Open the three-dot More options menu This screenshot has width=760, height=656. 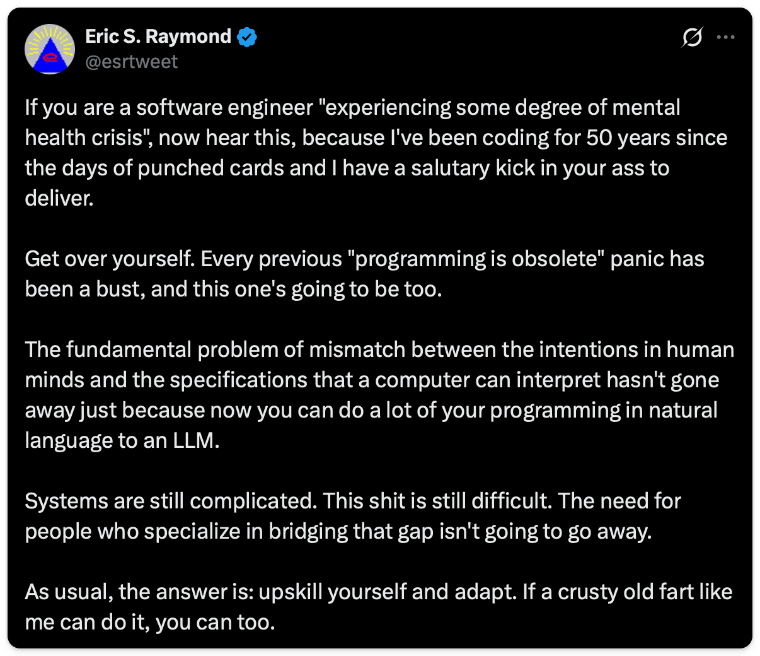point(726,38)
